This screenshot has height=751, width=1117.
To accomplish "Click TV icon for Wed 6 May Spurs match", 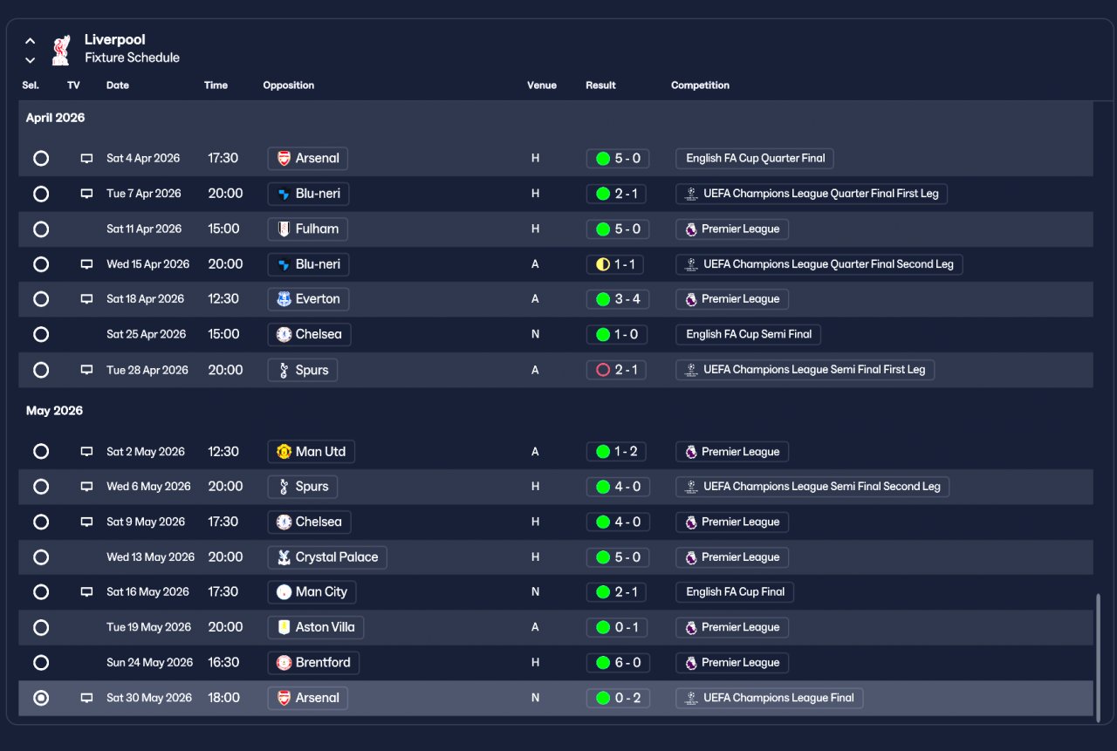I will click(86, 487).
